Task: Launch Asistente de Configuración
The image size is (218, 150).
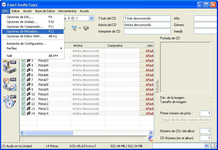Action: coord(33,44)
